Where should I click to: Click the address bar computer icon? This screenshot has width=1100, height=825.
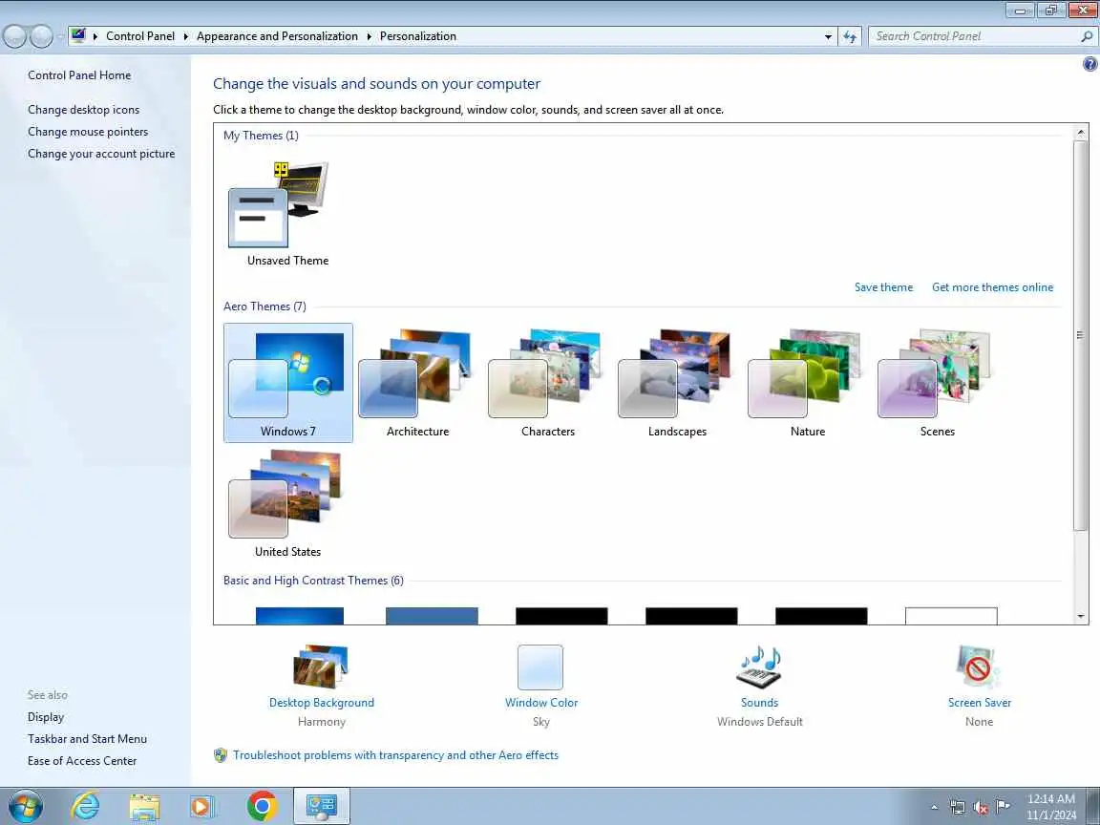[x=78, y=35]
